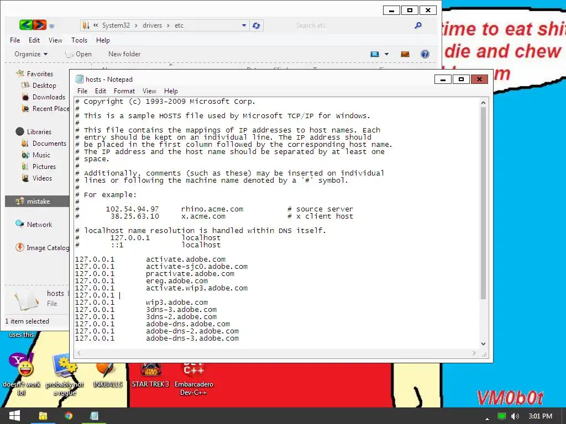Open the Notepad View menu
The width and height of the screenshot is (566, 424).
(x=149, y=91)
